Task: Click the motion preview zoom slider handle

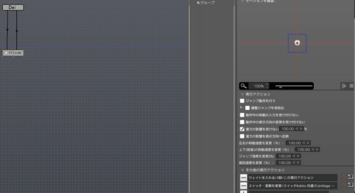Action: pos(280,86)
